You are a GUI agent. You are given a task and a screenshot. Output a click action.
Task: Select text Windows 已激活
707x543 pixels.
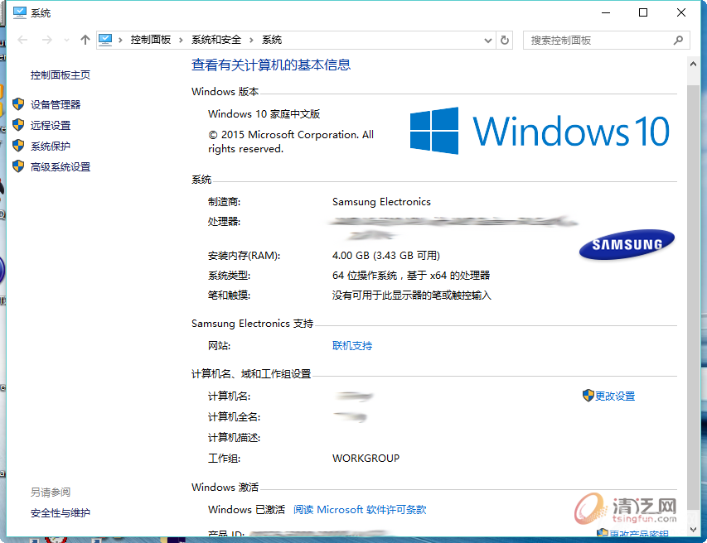click(247, 509)
